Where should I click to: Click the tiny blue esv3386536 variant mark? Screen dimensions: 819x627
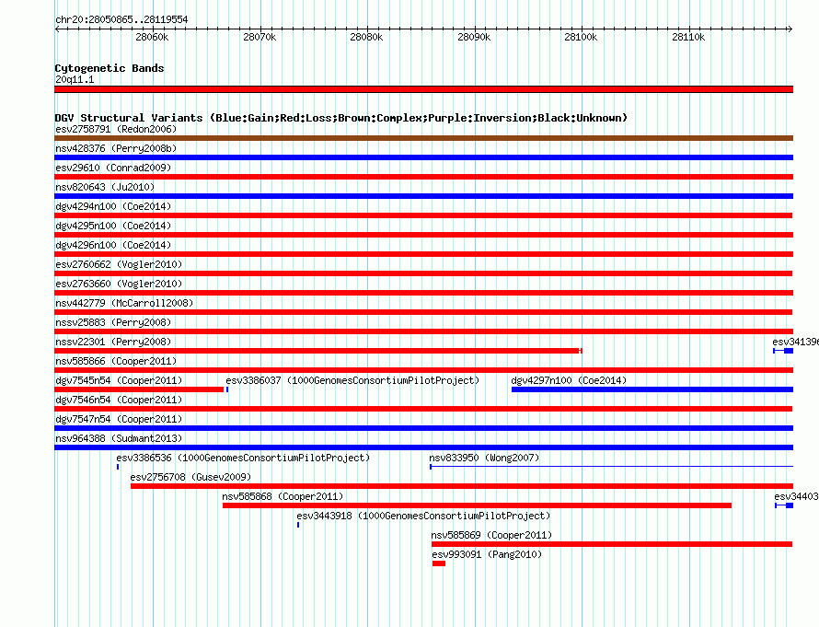point(118,467)
